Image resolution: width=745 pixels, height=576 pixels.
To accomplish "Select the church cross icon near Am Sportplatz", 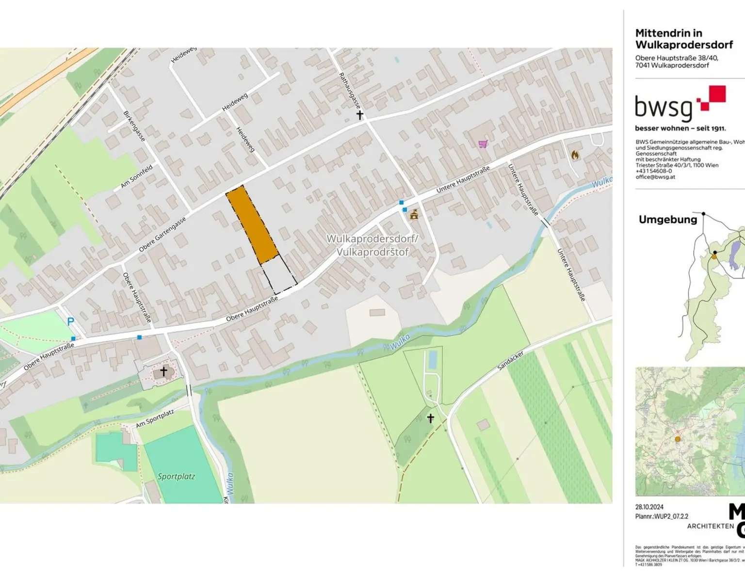I will [164, 371].
